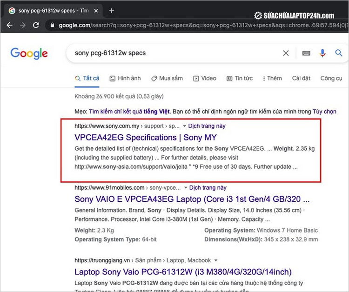
Task: Click the Dimensions 345 x 238 x 32.9 mm text
Action: coord(261,239)
